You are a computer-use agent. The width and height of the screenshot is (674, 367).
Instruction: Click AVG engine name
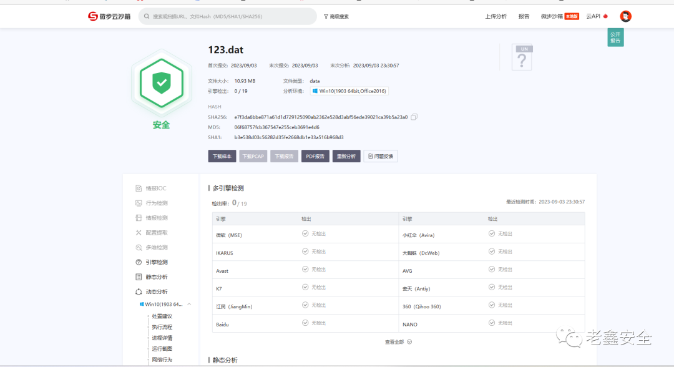tap(407, 271)
